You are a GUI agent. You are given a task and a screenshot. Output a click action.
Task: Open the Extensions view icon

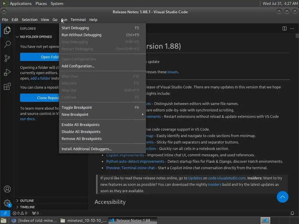[x=7, y=86]
